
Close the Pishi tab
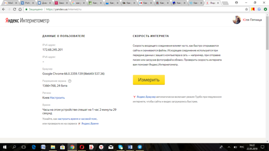click(33, 3)
